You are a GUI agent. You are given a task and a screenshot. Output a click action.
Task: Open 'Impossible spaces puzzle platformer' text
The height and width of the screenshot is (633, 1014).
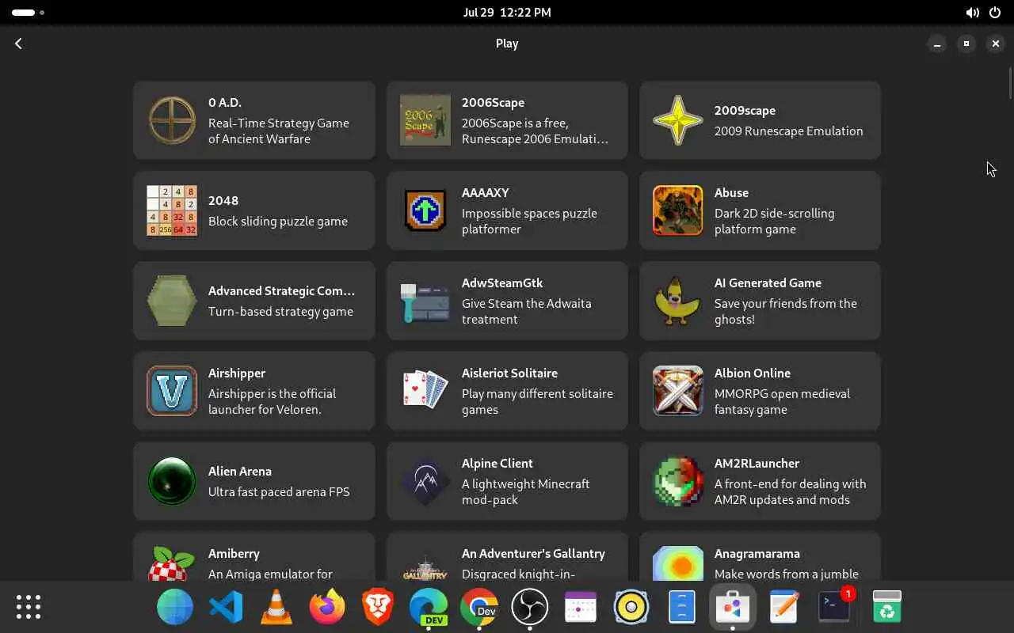tap(529, 221)
